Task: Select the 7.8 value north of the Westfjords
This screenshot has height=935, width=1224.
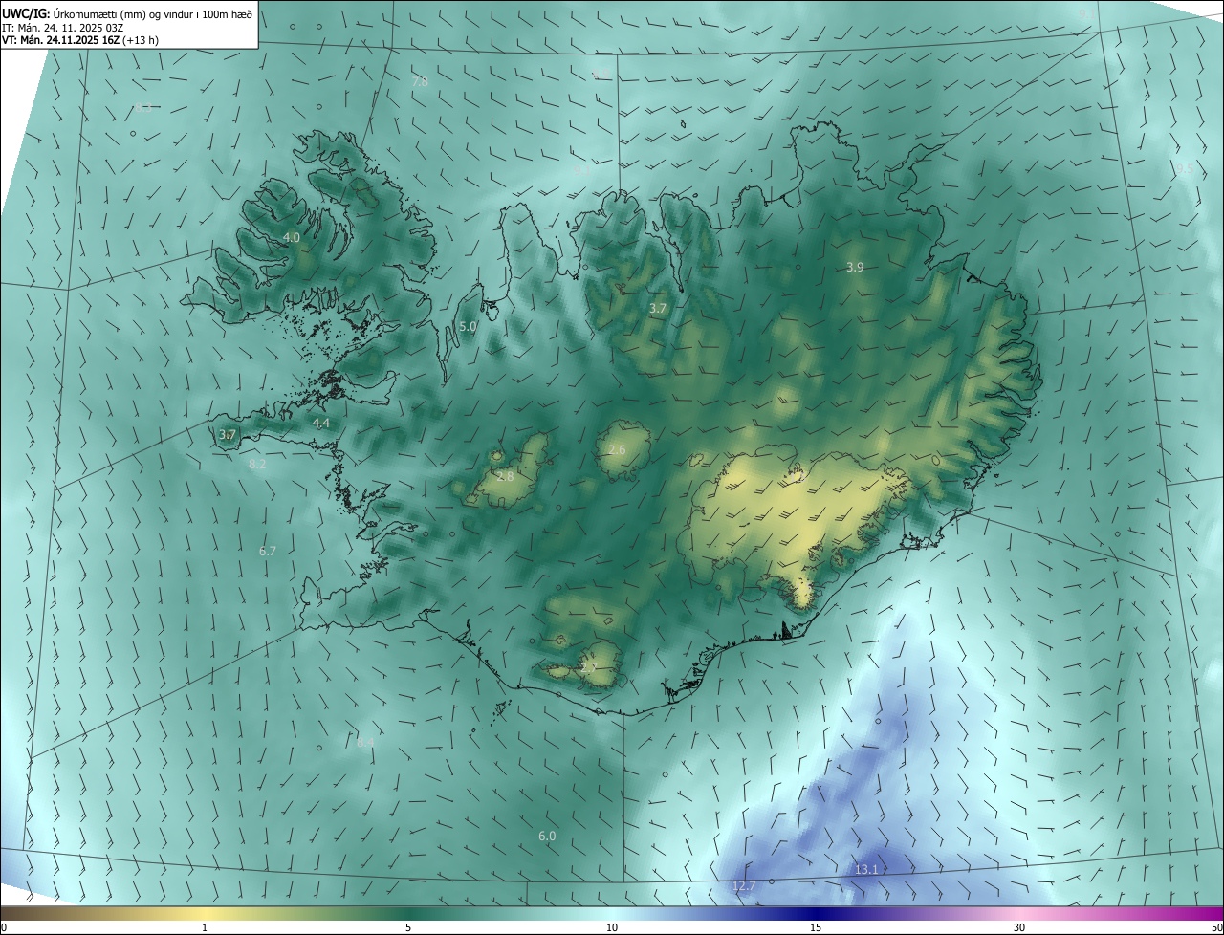Action: click(420, 82)
